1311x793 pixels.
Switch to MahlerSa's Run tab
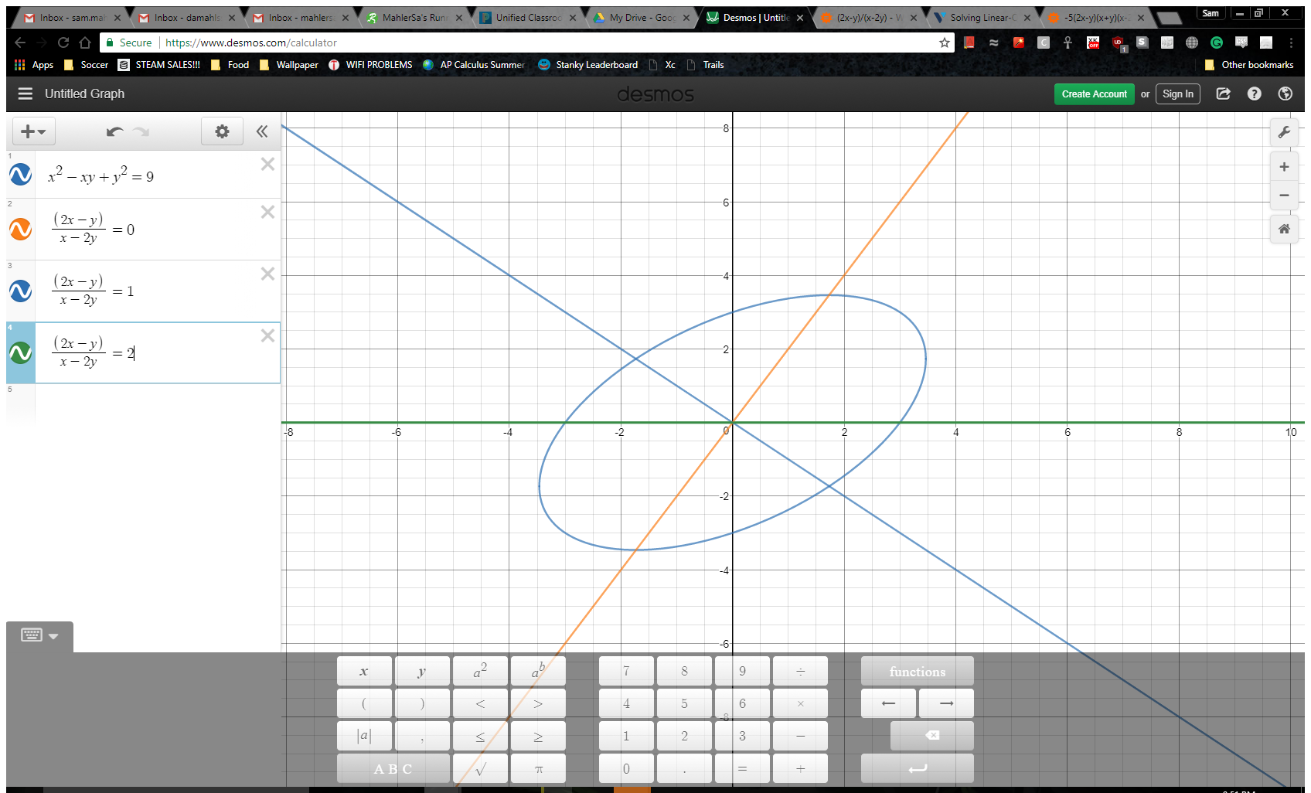(415, 17)
